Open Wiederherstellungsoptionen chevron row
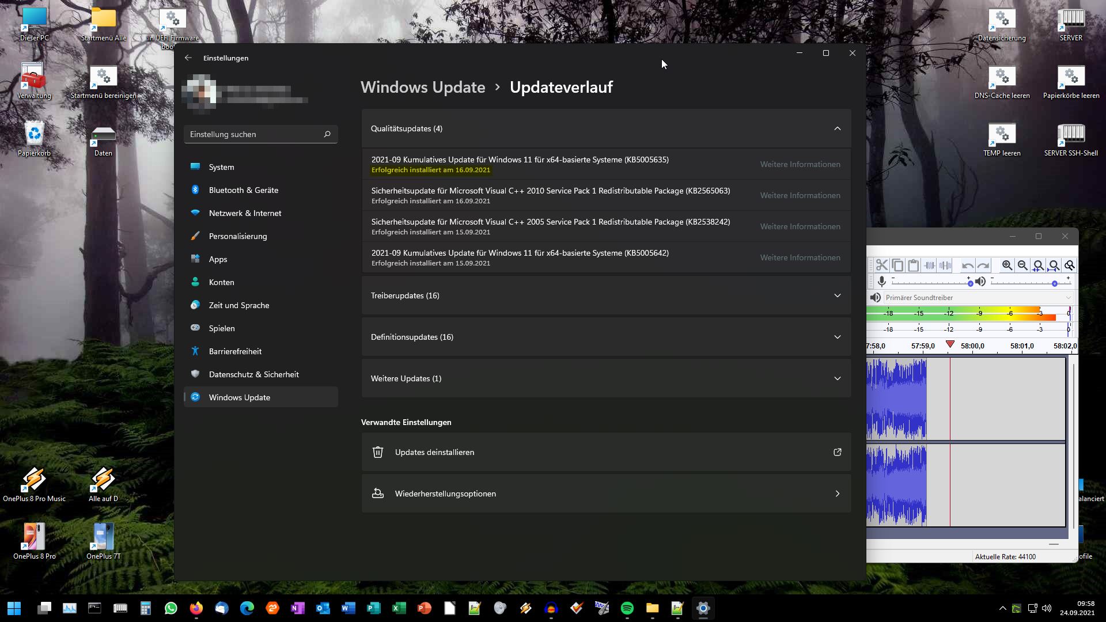The height and width of the screenshot is (622, 1106). pos(606,494)
